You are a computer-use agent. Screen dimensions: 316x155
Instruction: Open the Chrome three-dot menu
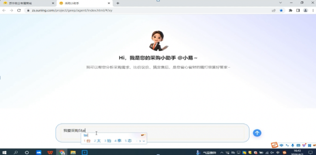313,10
